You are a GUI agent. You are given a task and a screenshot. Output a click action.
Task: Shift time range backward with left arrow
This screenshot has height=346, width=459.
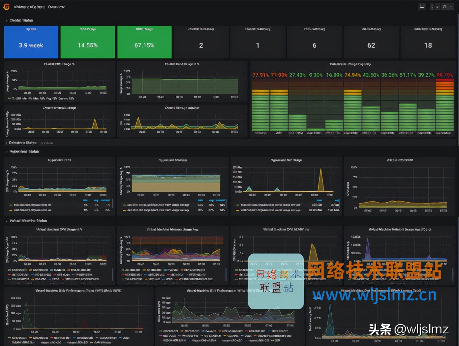pos(432,7)
